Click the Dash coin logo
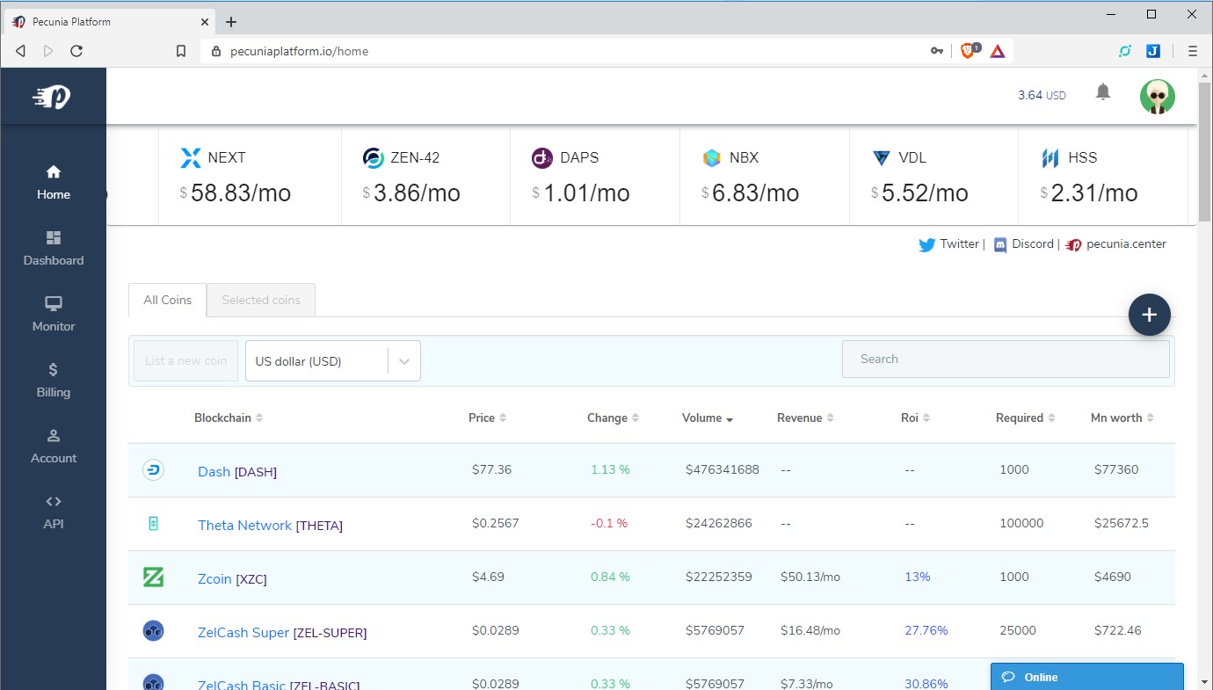Viewport: 1213px width, 690px height. point(154,470)
